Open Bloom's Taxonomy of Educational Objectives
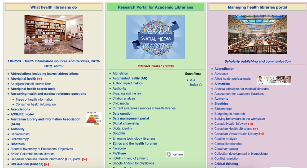Screen dimensions: 307x168 (42, 149)
